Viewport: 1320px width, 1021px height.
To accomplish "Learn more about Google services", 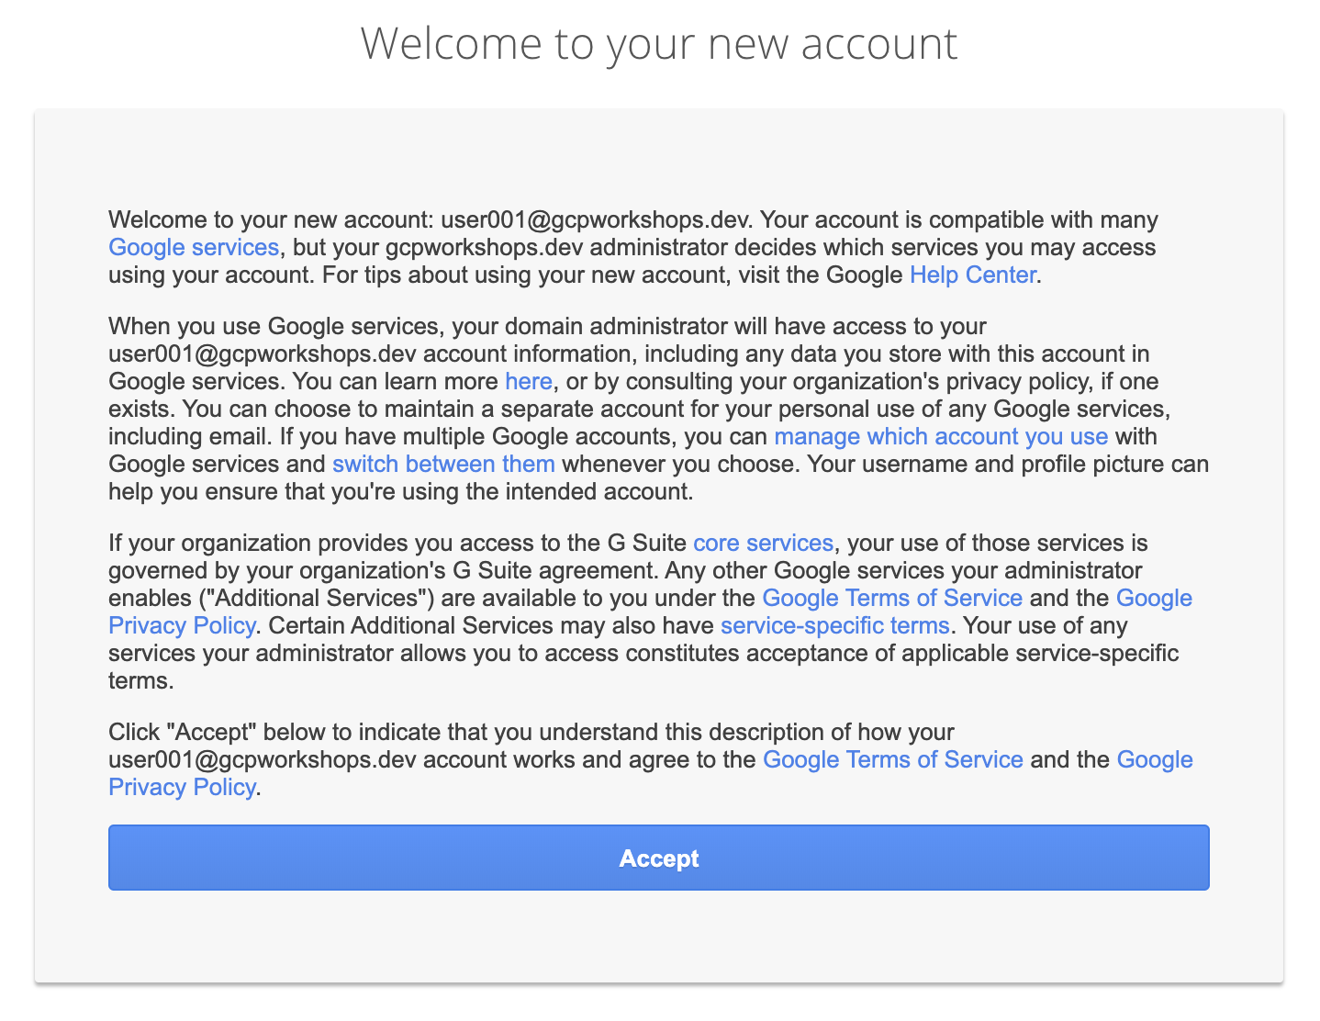I will (193, 247).
